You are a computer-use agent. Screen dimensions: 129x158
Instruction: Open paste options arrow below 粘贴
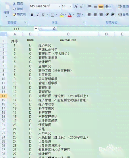click(7, 16)
